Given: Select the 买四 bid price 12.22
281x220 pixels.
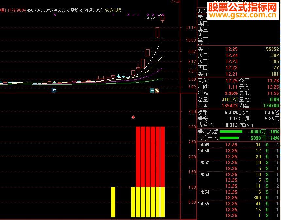Looking at the screenshot, I should [x=232, y=68].
